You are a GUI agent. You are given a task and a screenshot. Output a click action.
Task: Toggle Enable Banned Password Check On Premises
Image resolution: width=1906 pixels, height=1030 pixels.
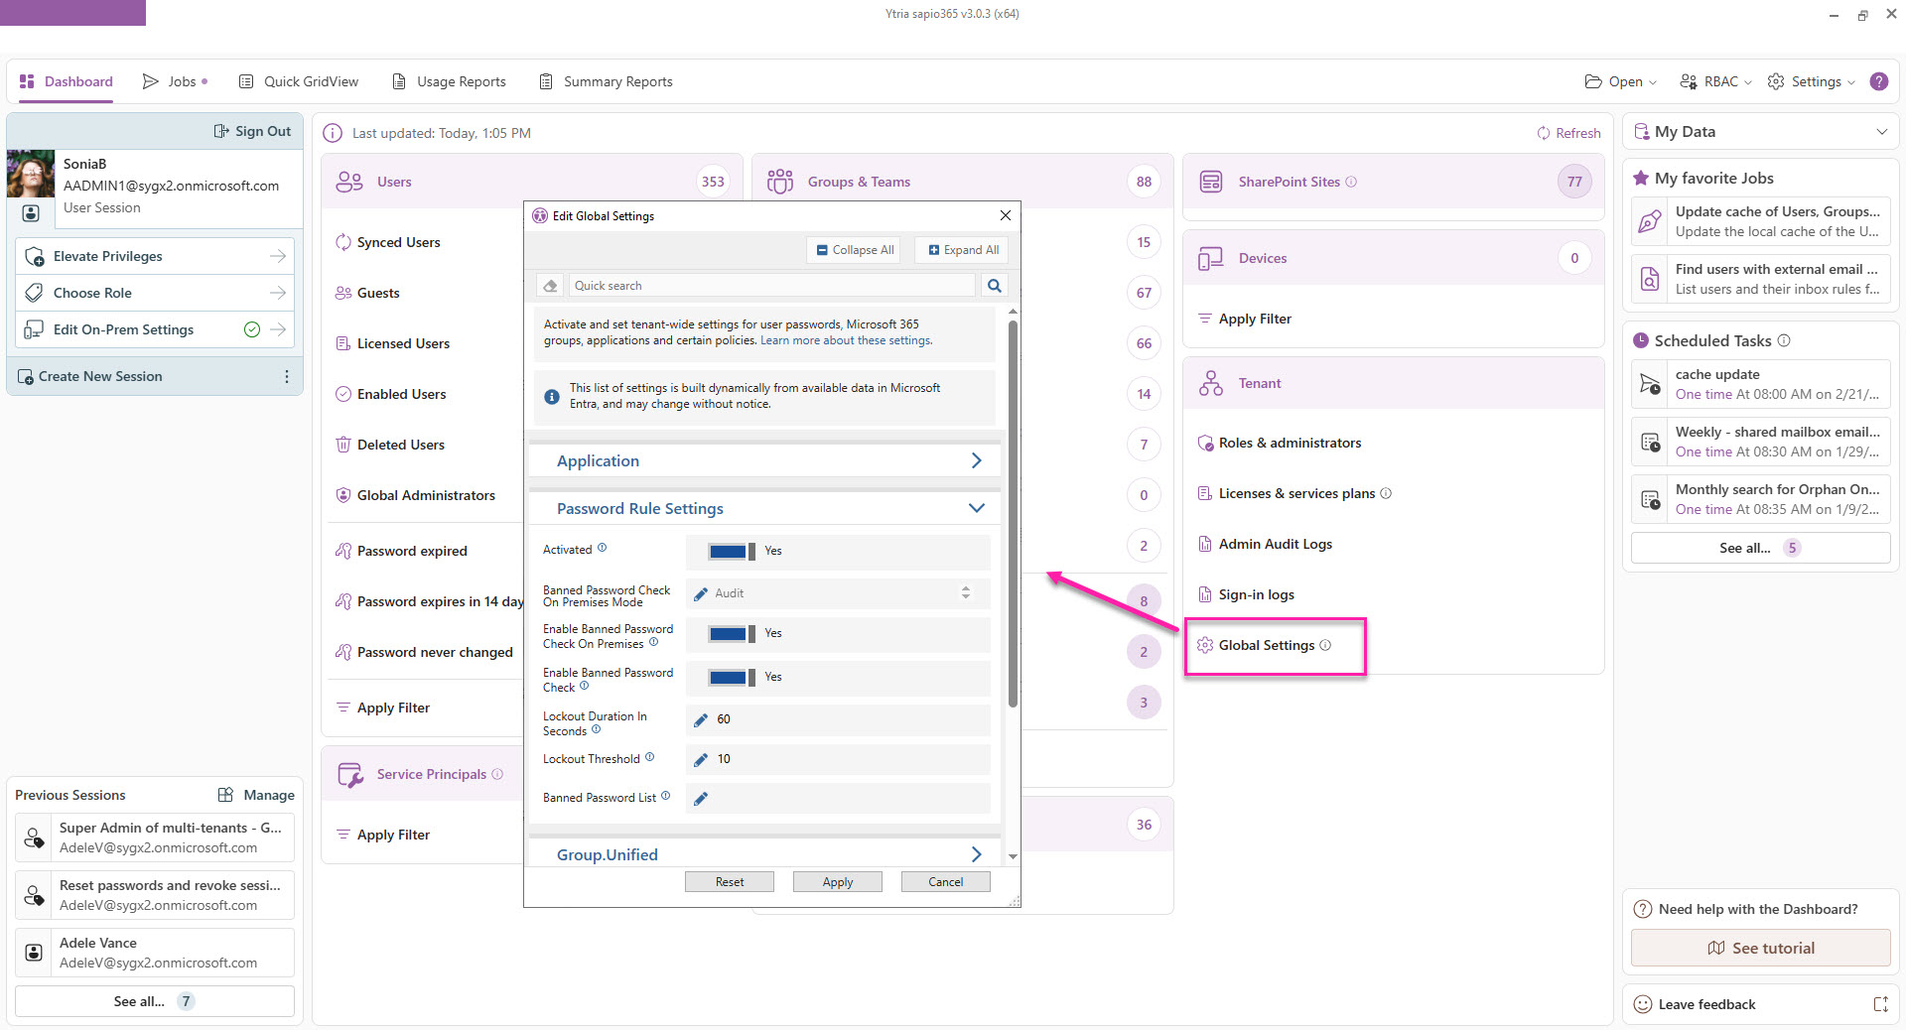click(x=731, y=634)
